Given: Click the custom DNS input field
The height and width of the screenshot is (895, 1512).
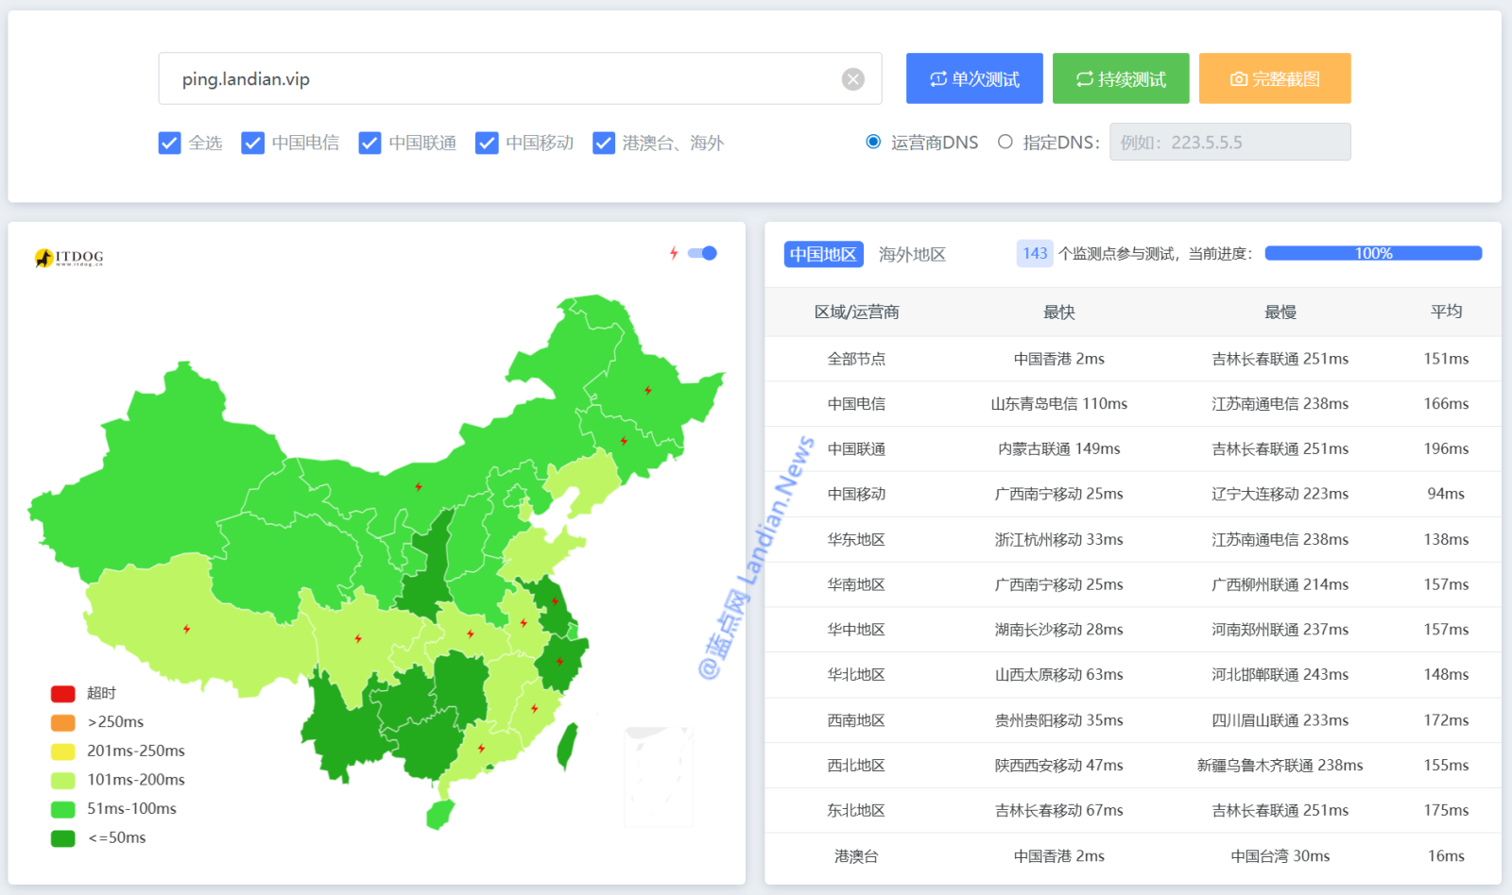Looking at the screenshot, I should click(1229, 143).
